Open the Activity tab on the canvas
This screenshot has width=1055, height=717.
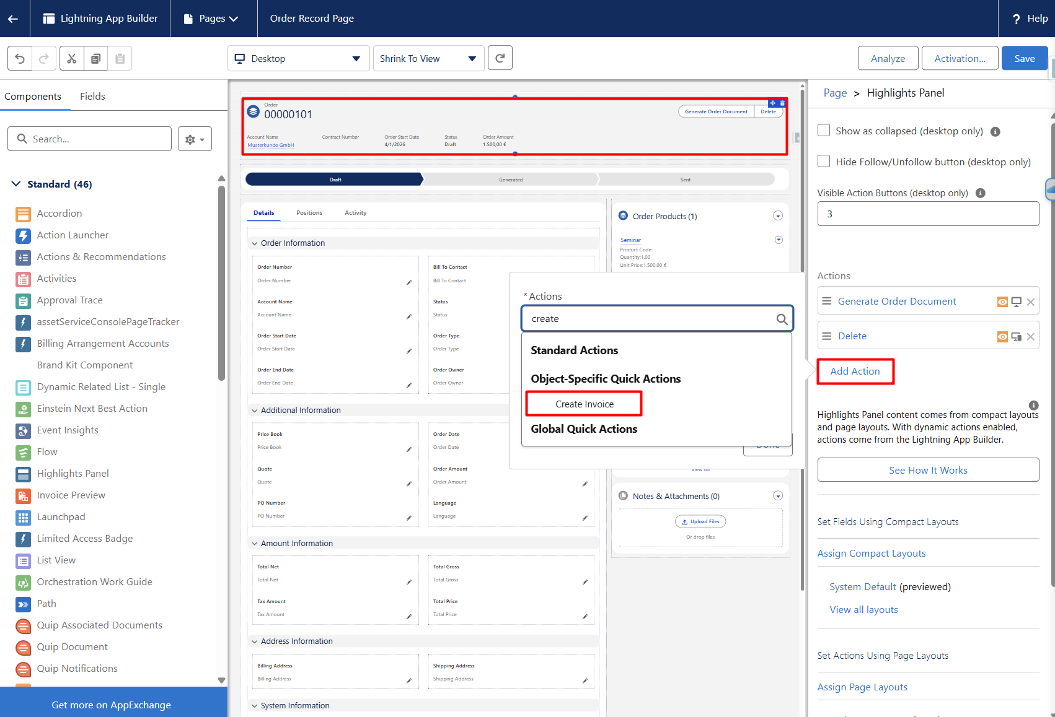[x=356, y=213]
